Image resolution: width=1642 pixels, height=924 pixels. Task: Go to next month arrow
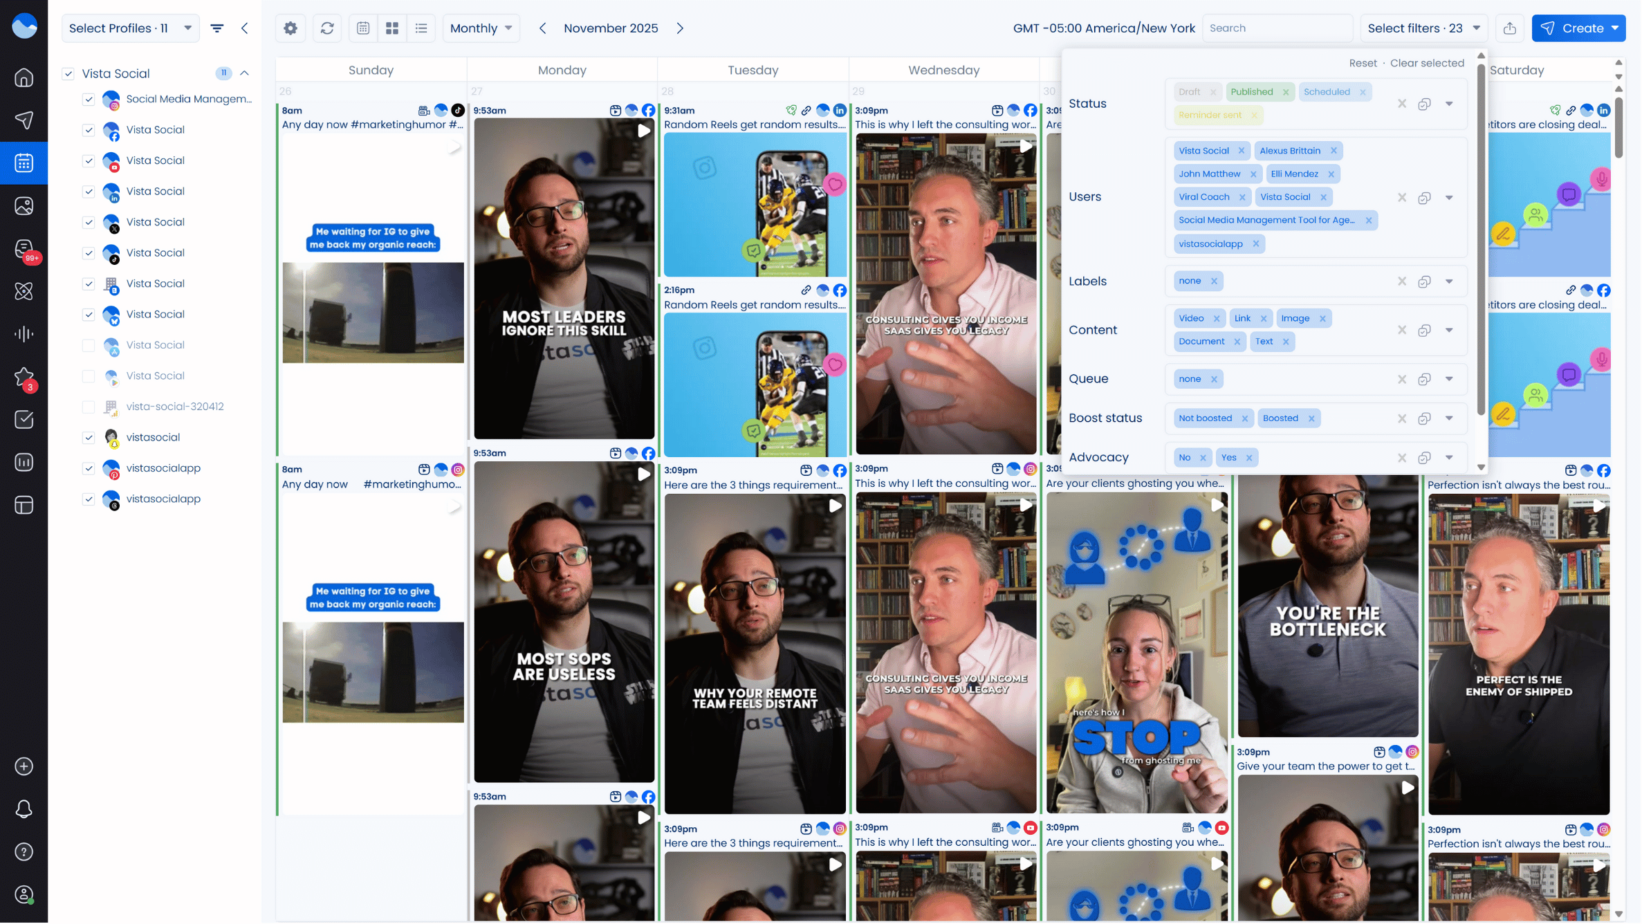[x=680, y=28]
